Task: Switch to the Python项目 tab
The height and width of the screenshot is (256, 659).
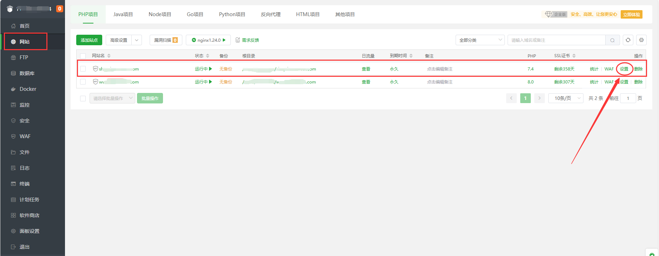Action: [232, 14]
